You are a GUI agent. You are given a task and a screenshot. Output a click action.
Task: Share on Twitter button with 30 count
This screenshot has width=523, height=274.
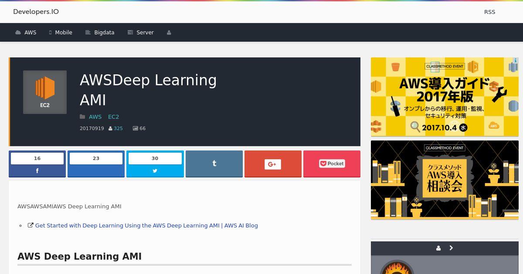click(x=155, y=164)
